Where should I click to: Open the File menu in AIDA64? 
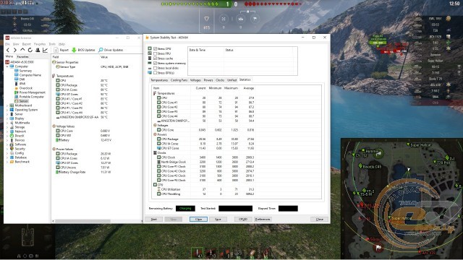pos(8,44)
